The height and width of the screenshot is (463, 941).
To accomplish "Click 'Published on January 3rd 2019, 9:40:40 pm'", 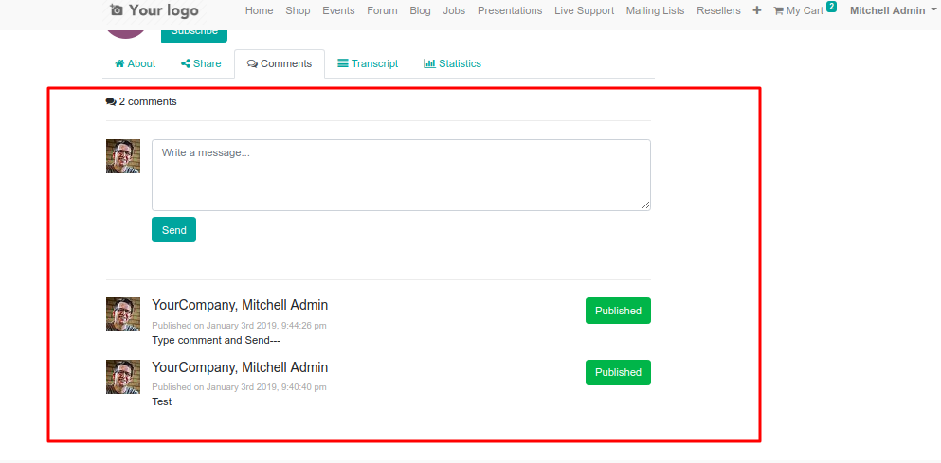I will tap(239, 387).
